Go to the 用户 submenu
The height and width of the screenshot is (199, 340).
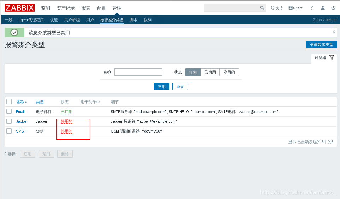(x=90, y=20)
